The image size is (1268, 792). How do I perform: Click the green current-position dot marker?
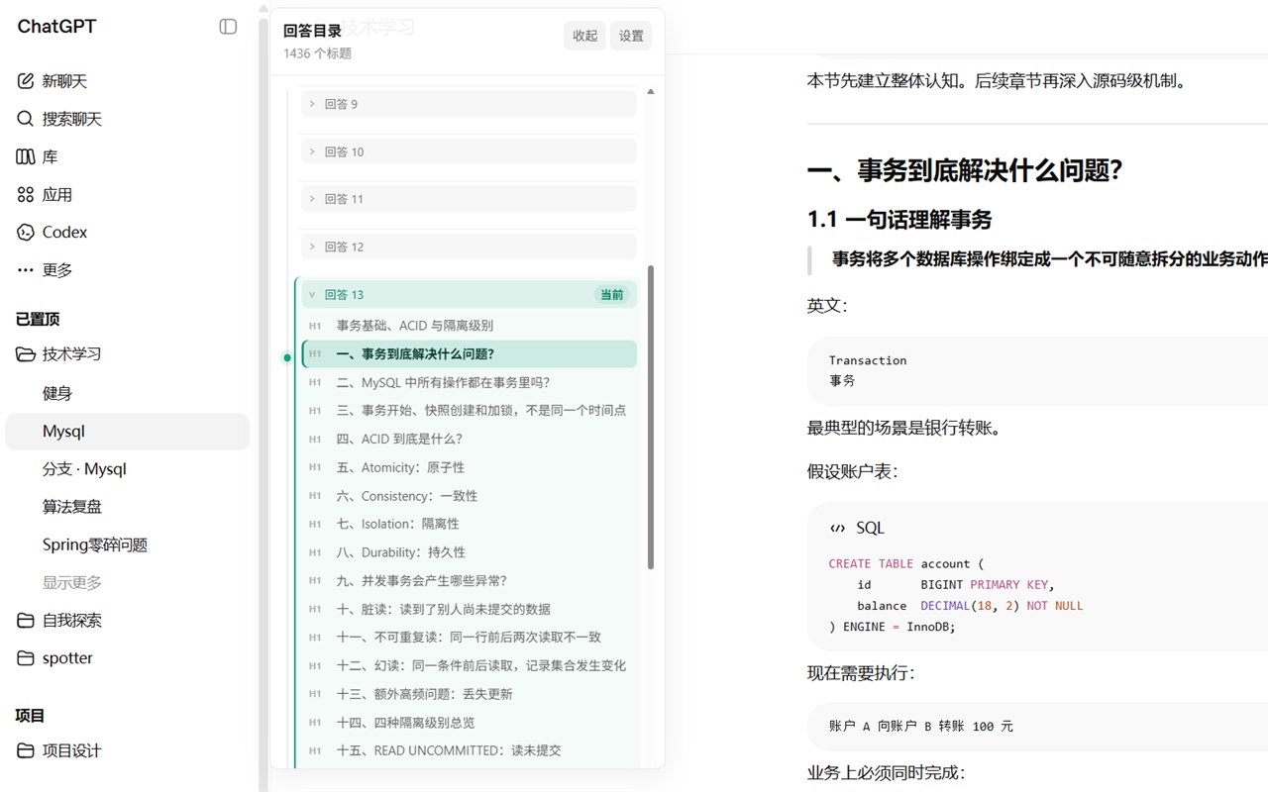pos(287,357)
